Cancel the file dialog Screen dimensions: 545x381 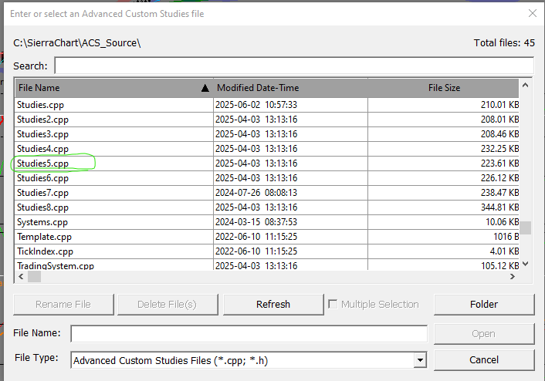484,360
